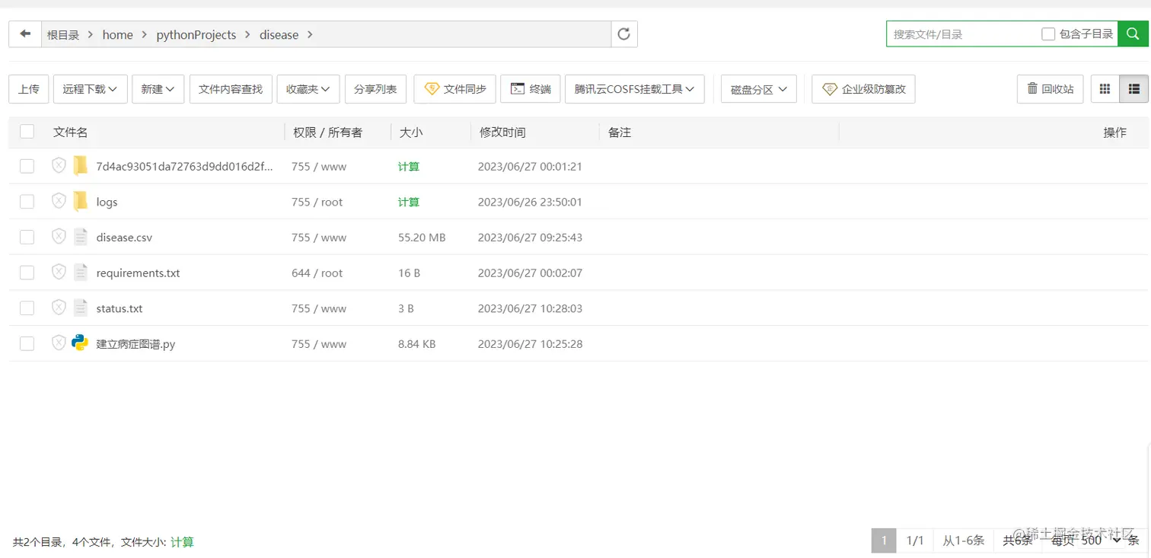Enable the 包含子目录 search option
This screenshot has width=1151, height=558.
(1048, 34)
